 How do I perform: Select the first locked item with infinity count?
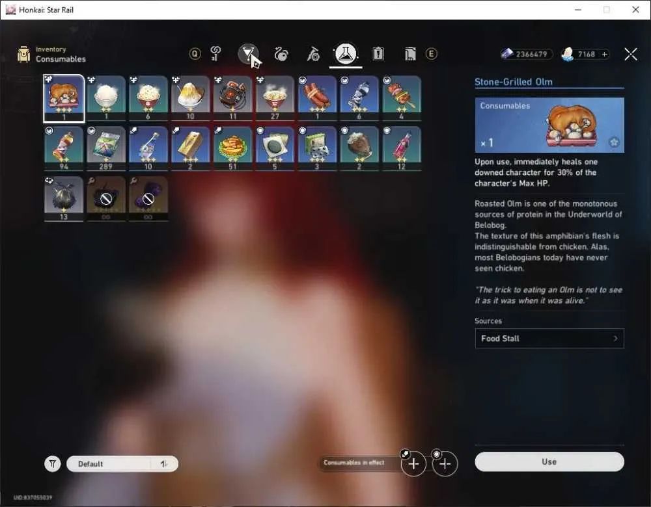pyautogui.click(x=106, y=199)
